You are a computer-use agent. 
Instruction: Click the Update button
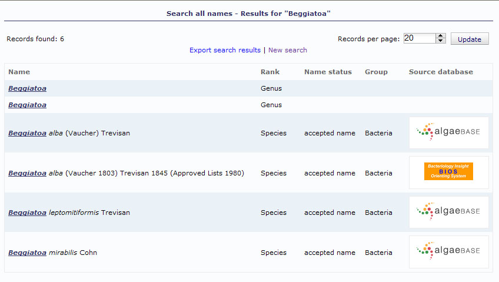(470, 39)
